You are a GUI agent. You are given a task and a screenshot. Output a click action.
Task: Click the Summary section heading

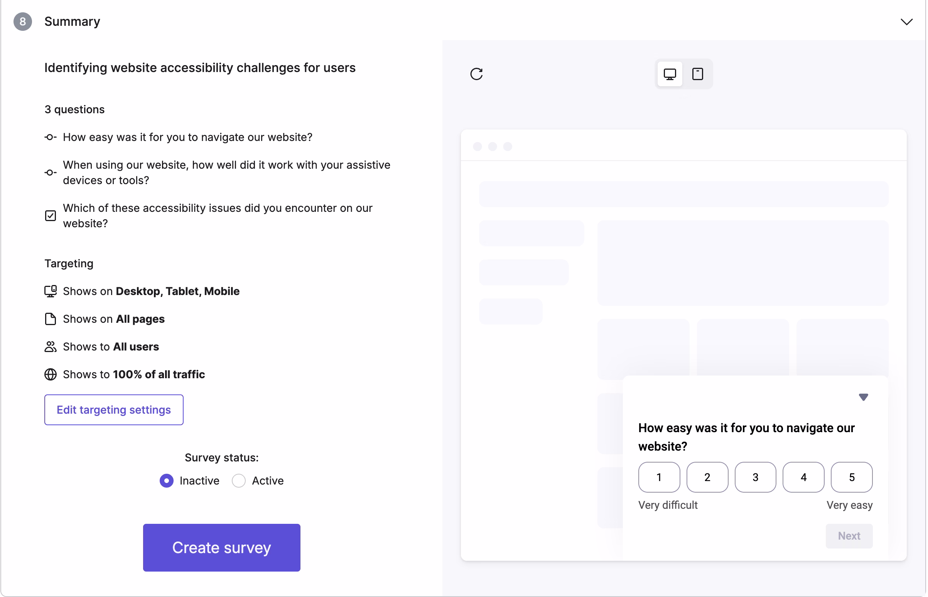pos(72,22)
